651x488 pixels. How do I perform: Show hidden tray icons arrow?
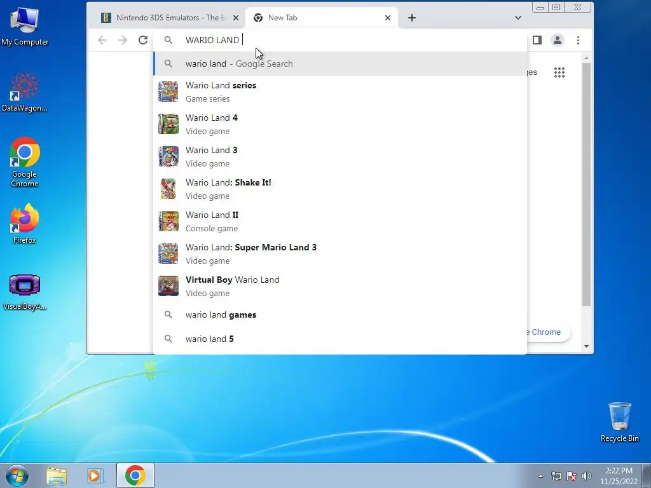540,476
